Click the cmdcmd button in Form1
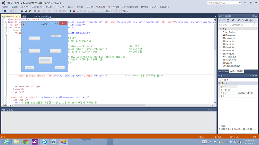Viewport: 259px width, 145px height. pyautogui.click(x=29, y=67)
